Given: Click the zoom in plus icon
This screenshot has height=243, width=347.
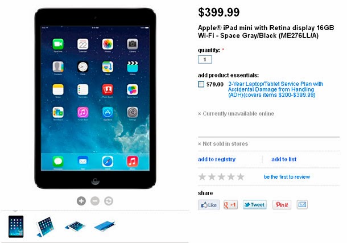Looking at the screenshot, I should pyautogui.click(x=81, y=201).
